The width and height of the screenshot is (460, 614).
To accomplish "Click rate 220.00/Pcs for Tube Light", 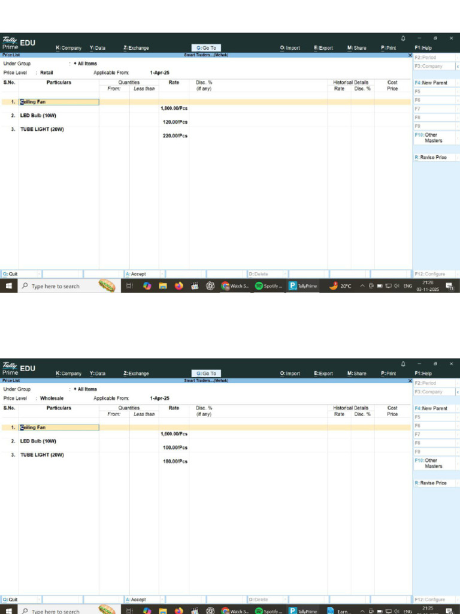I will [175, 136].
